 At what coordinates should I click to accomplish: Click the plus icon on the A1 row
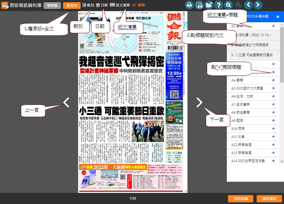pyautogui.click(x=273, y=26)
